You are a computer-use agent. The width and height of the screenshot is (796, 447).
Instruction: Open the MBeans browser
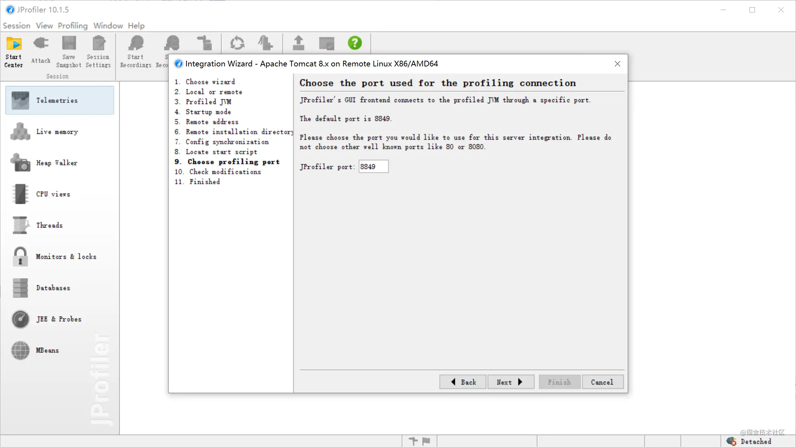point(47,350)
